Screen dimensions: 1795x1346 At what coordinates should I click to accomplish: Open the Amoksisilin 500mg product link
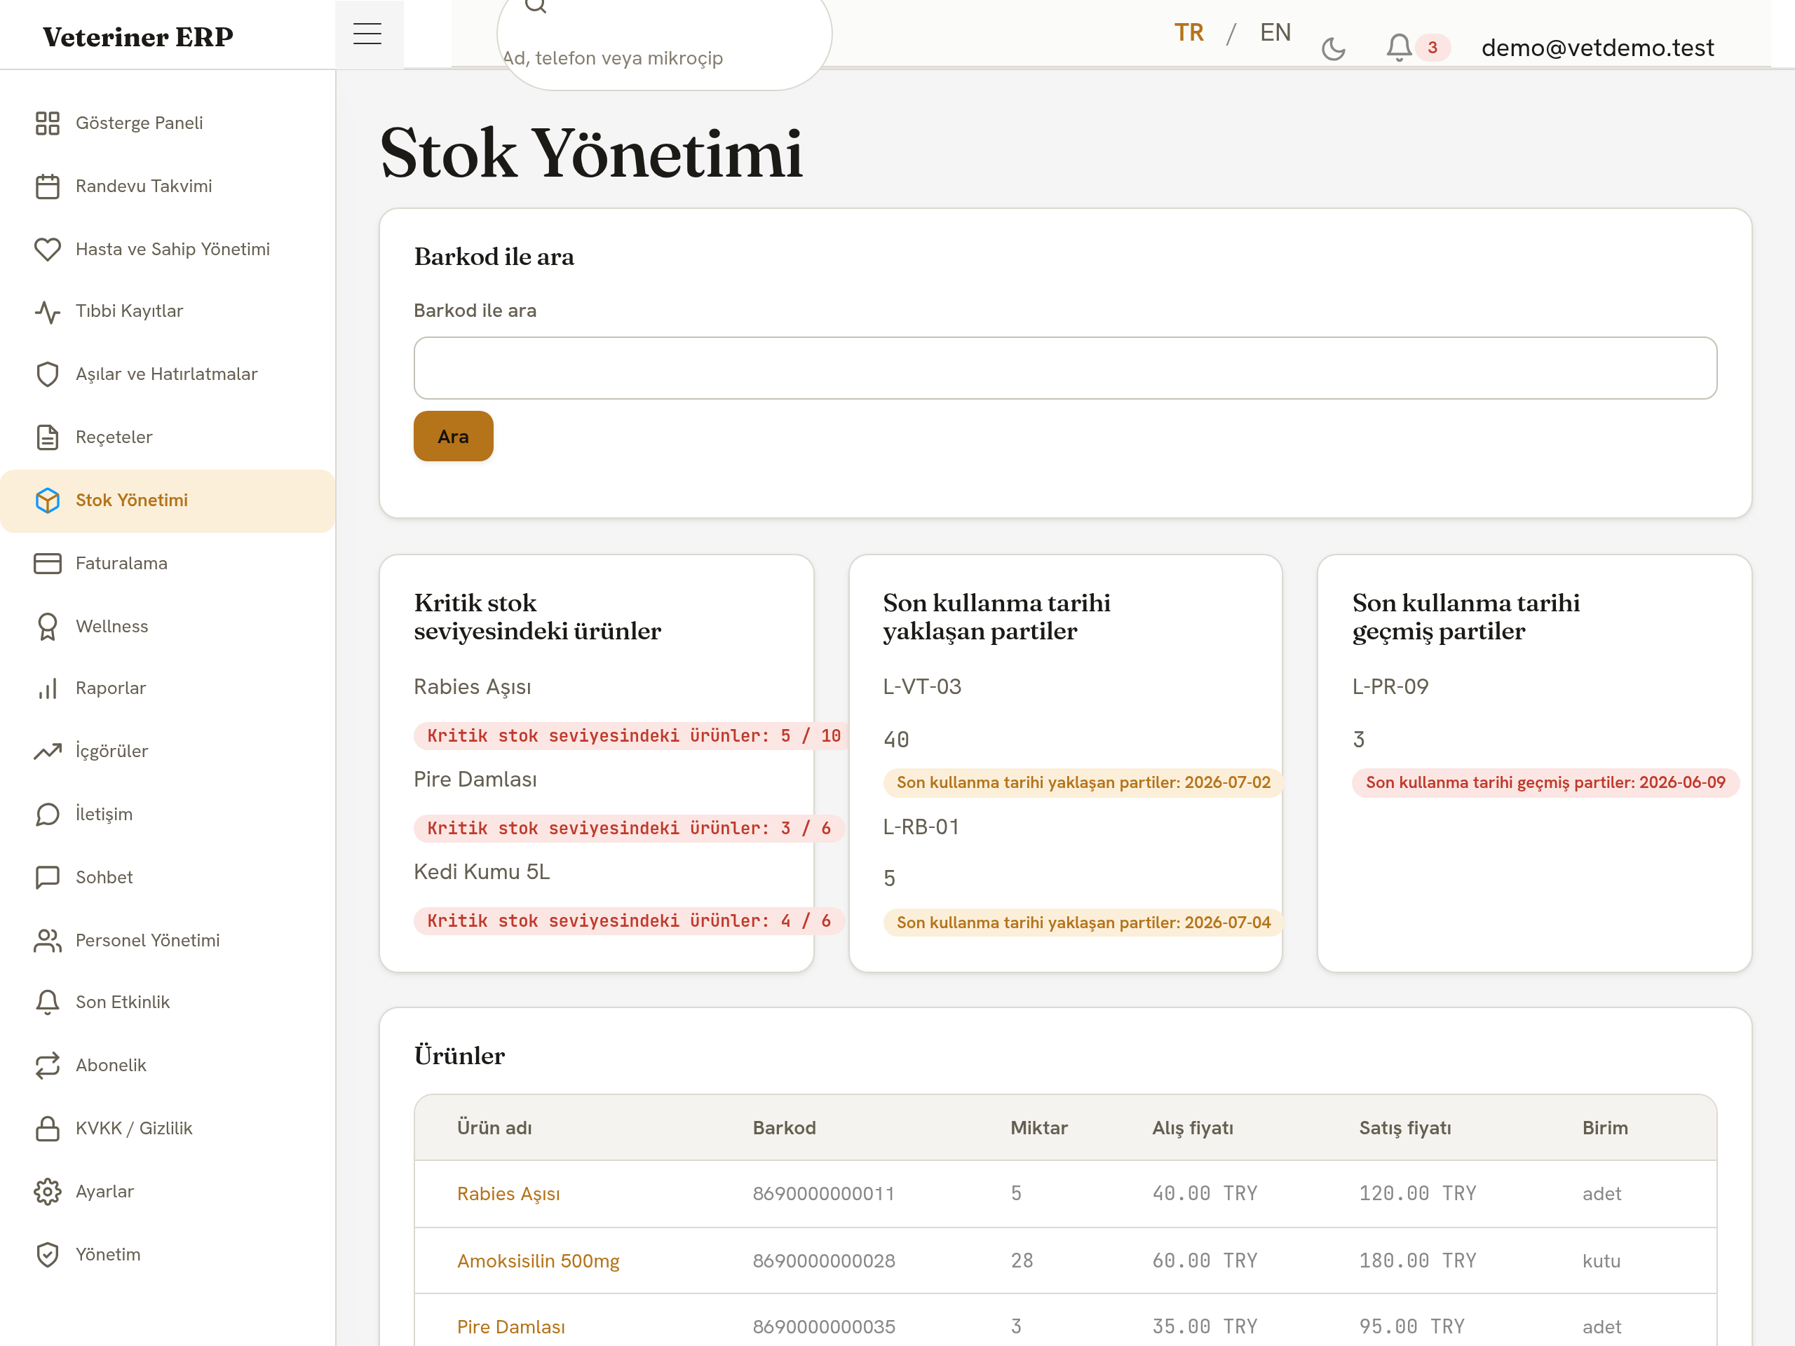(538, 1260)
